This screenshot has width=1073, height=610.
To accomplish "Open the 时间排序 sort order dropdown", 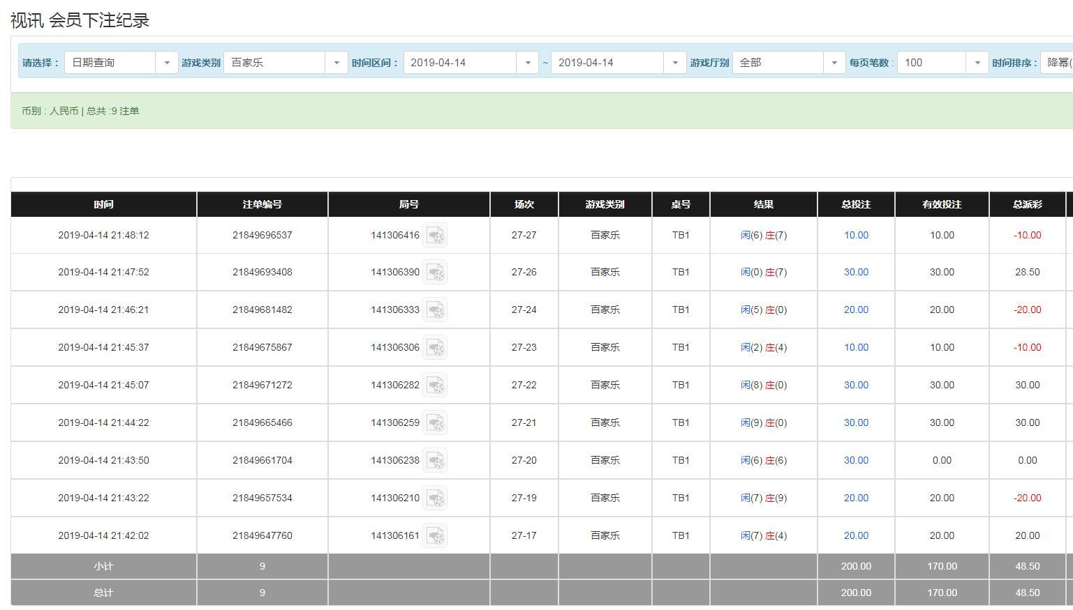I will [x=1056, y=63].
